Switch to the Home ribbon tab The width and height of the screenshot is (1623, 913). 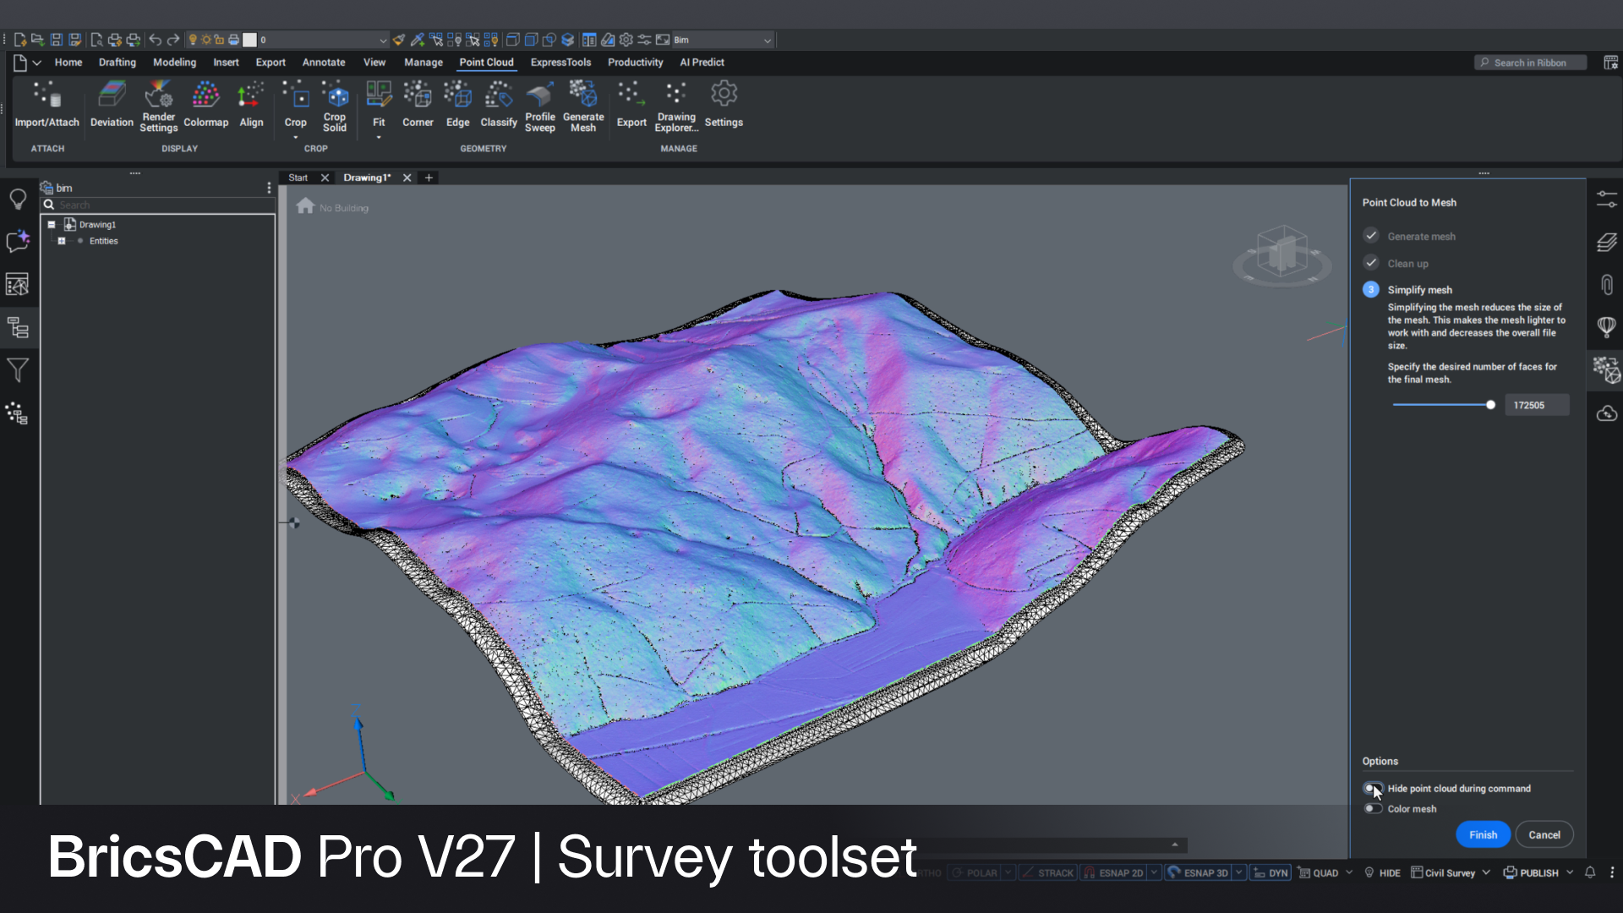click(x=68, y=63)
